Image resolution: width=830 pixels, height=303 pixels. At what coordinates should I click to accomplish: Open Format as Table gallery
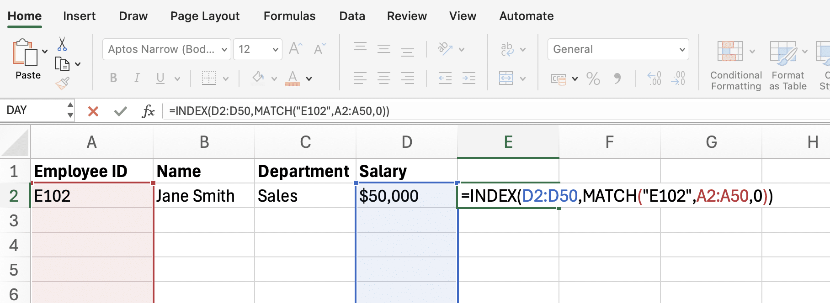(788, 66)
